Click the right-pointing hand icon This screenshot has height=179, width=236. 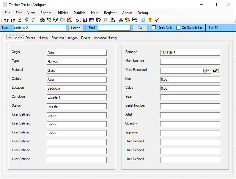coord(13,20)
